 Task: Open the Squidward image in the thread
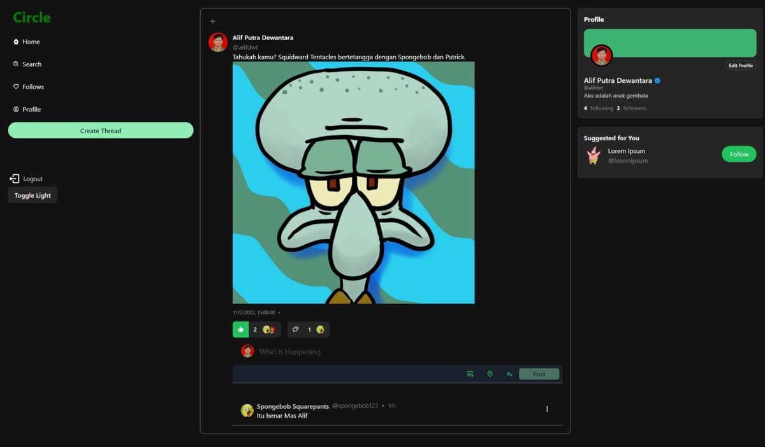click(354, 182)
